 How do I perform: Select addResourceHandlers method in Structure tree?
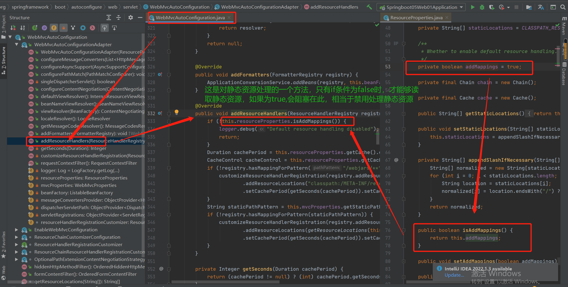(76, 141)
